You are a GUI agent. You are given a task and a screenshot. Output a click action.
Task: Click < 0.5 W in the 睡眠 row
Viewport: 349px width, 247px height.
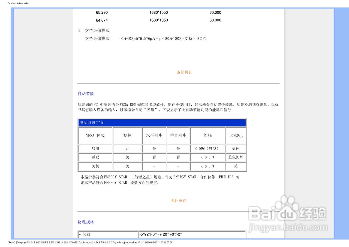click(x=207, y=157)
